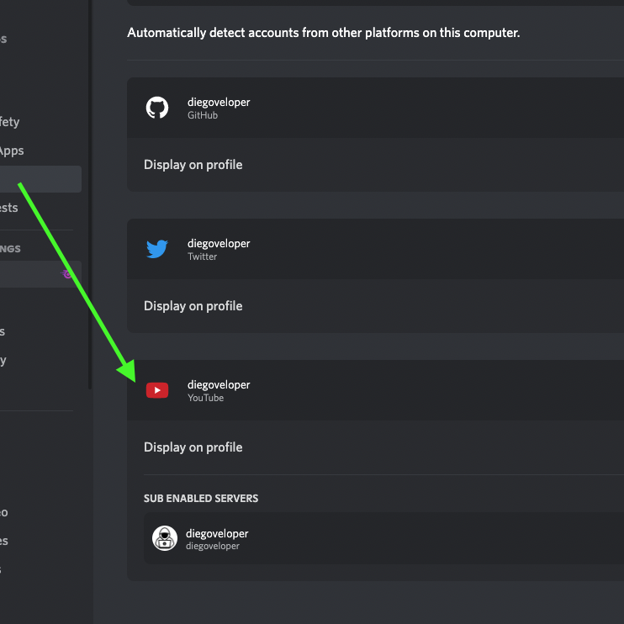Viewport: 624px width, 624px height.
Task: Select the GitHub account username diegoveloper
Action: pos(219,102)
